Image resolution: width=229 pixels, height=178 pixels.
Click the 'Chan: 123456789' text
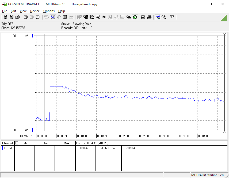coord(13,28)
